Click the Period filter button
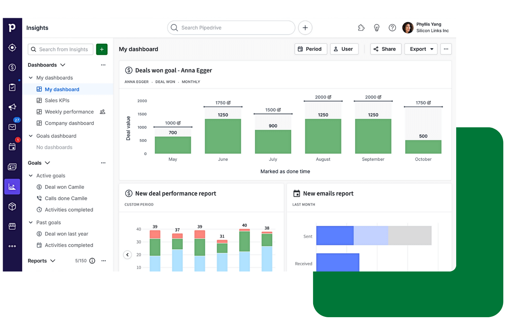 (x=311, y=49)
